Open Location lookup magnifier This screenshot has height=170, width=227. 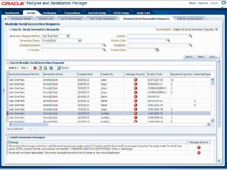pyautogui.click(x=190, y=36)
